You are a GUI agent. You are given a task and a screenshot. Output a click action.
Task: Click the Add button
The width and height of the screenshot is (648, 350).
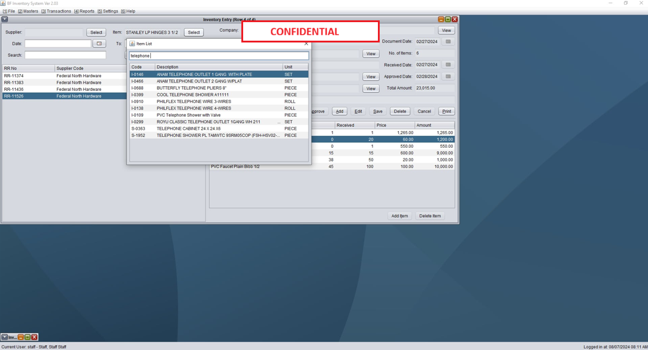340,111
